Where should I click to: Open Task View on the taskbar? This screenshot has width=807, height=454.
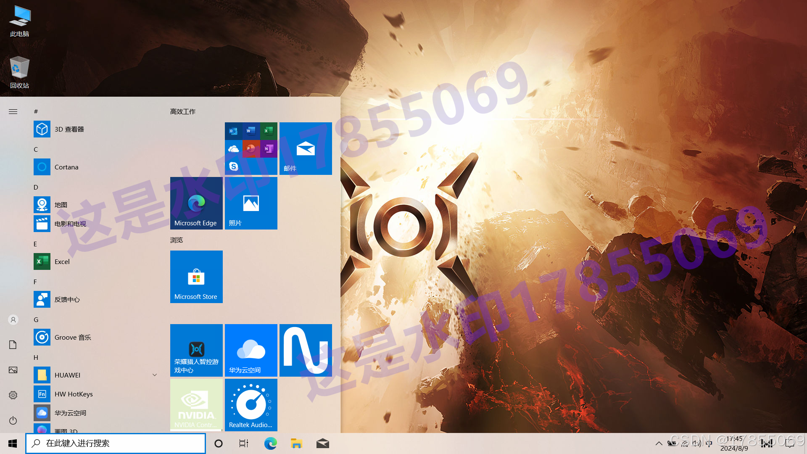[244, 443]
